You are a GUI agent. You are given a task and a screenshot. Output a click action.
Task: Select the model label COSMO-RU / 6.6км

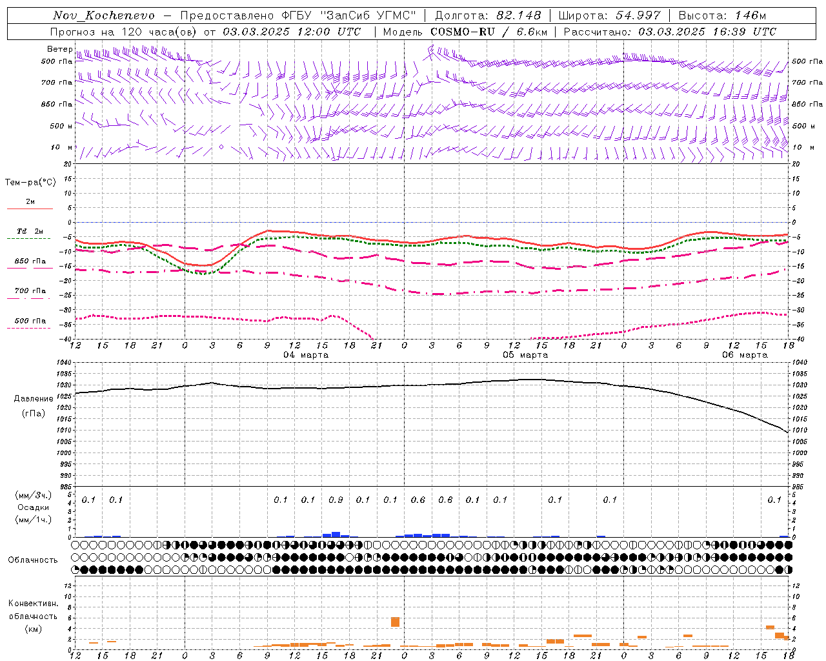(489, 32)
